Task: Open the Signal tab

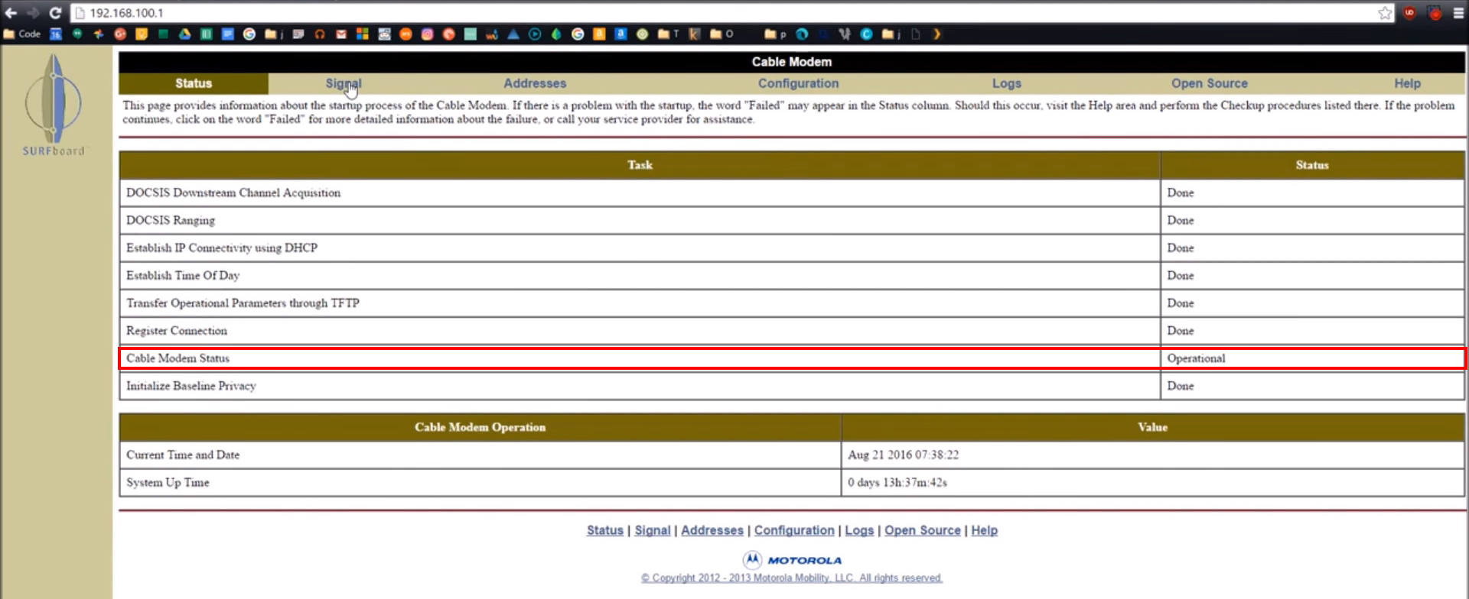Action: coord(344,83)
